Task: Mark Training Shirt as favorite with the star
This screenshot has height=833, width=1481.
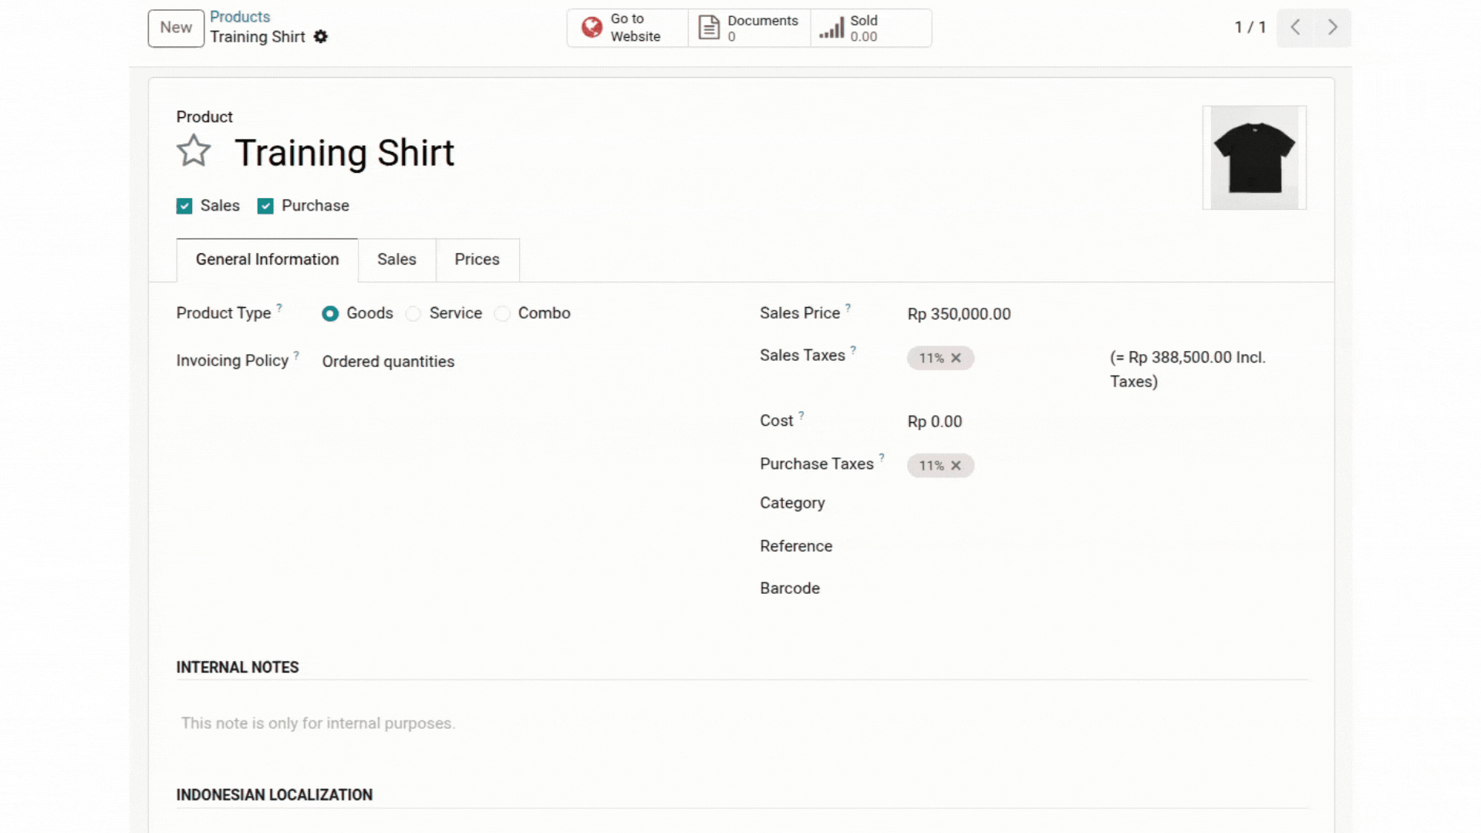Action: (194, 151)
